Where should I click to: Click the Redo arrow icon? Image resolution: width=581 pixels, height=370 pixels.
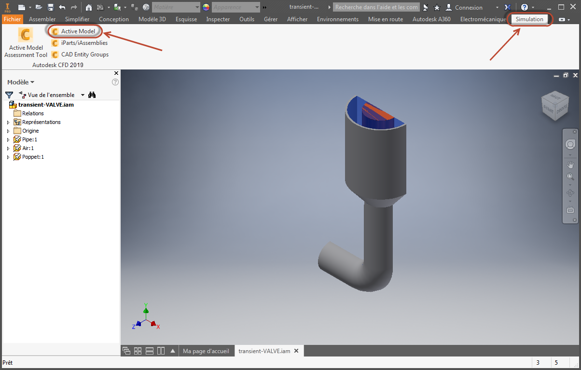[73, 7]
